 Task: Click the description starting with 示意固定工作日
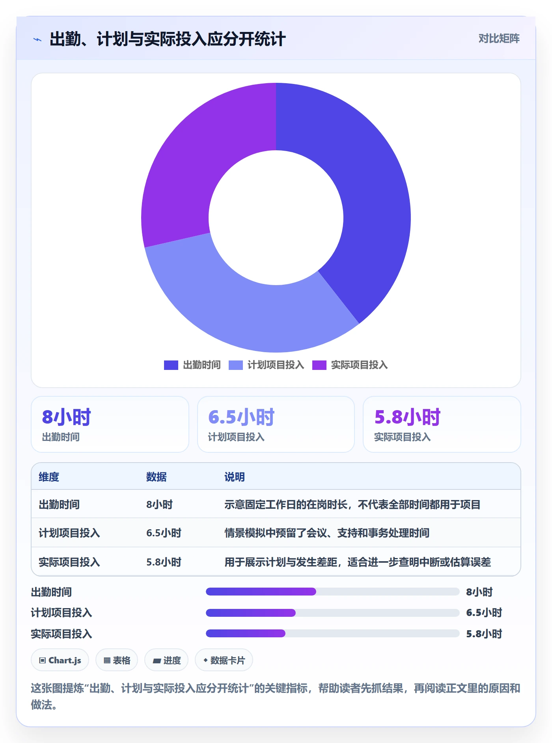coord(352,504)
